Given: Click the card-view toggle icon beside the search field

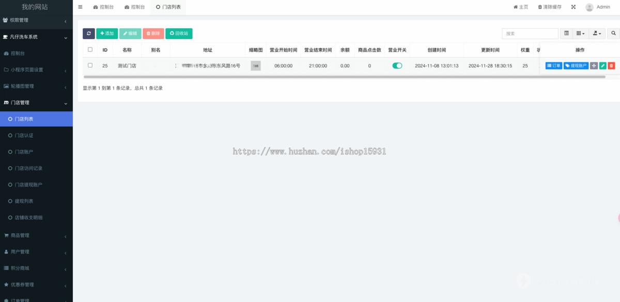Looking at the screenshot, I should (x=566, y=33).
